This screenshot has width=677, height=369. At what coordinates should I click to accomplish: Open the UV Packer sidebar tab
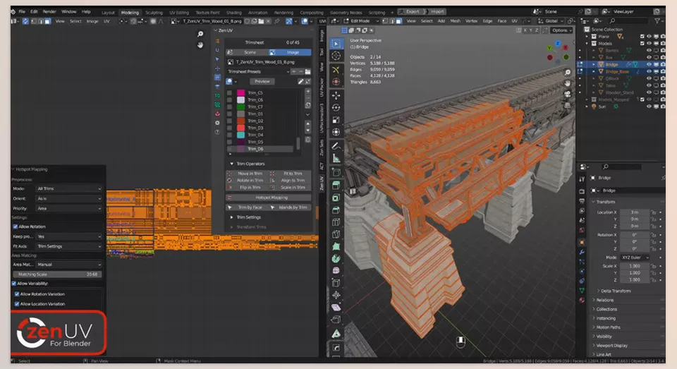coord(322,87)
